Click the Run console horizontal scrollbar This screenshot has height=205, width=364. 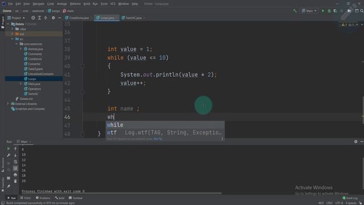[x=122, y=193]
